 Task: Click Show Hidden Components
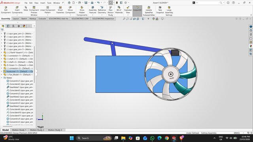(82, 11)
